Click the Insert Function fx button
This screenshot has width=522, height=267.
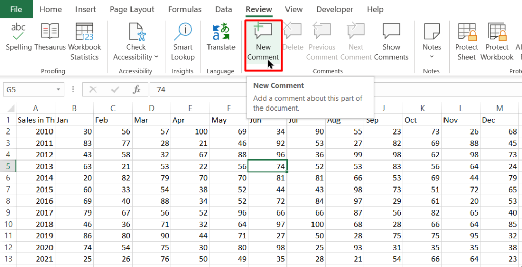pyautogui.click(x=137, y=90)
